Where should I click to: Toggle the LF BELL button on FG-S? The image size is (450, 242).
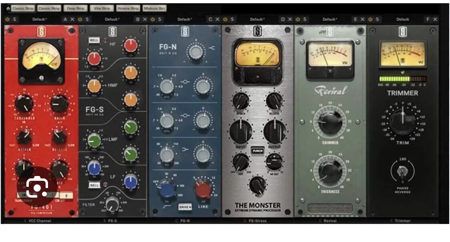coord(94,185)
